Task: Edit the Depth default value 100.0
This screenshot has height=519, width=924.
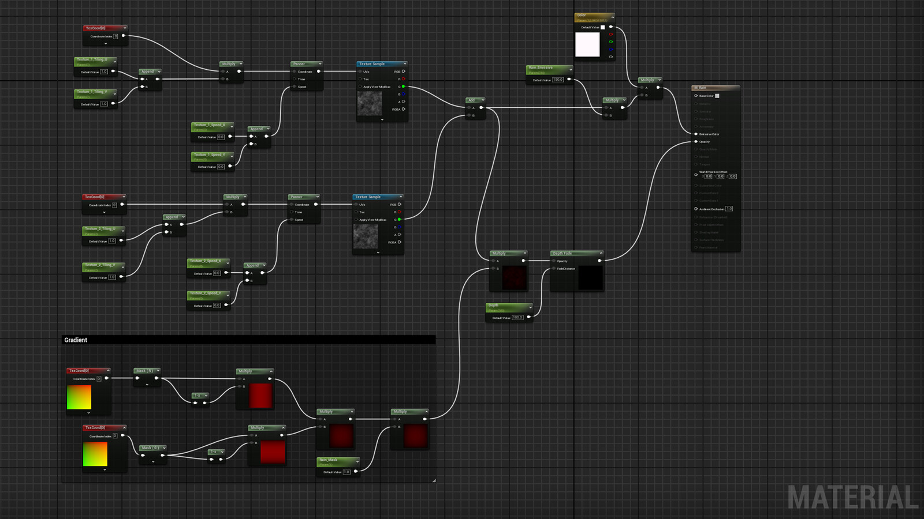Action: coord(517,317)
